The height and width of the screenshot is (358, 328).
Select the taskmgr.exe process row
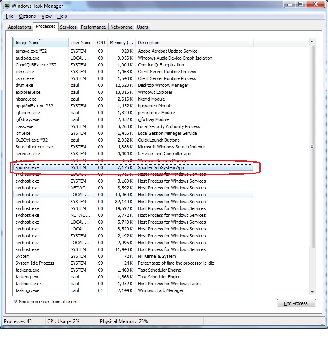click(27, 290)
